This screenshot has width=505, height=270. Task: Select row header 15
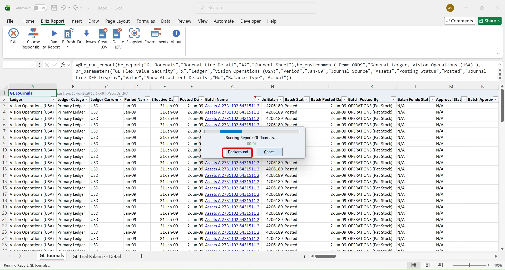[x=4, y=181]
